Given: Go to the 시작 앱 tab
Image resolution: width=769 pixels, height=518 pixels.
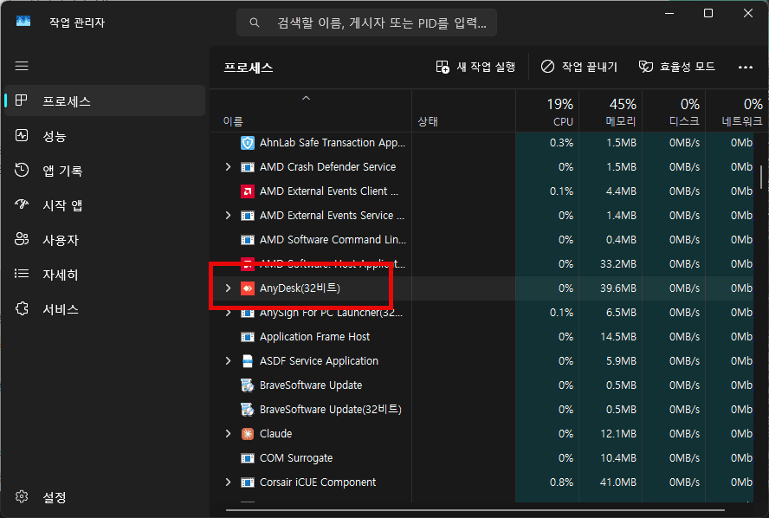Looking at the screenshot, I should (x=105, y=205).
